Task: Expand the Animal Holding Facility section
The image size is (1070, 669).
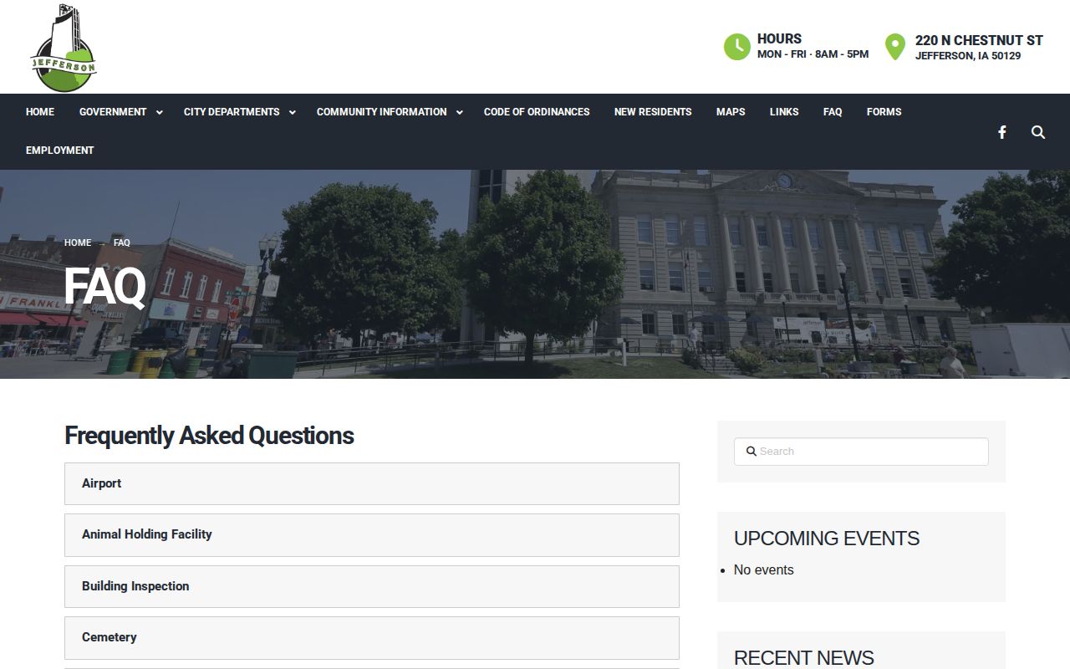Action: pyautogui.click(x=372, y=535)
